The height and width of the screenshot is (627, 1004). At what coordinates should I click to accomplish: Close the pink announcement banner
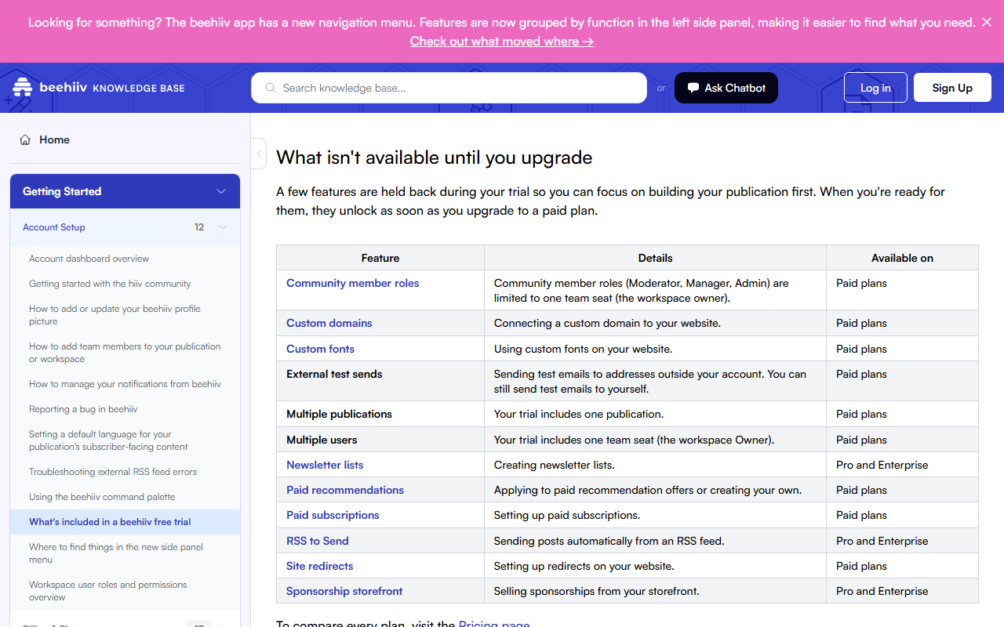[987, 22]
